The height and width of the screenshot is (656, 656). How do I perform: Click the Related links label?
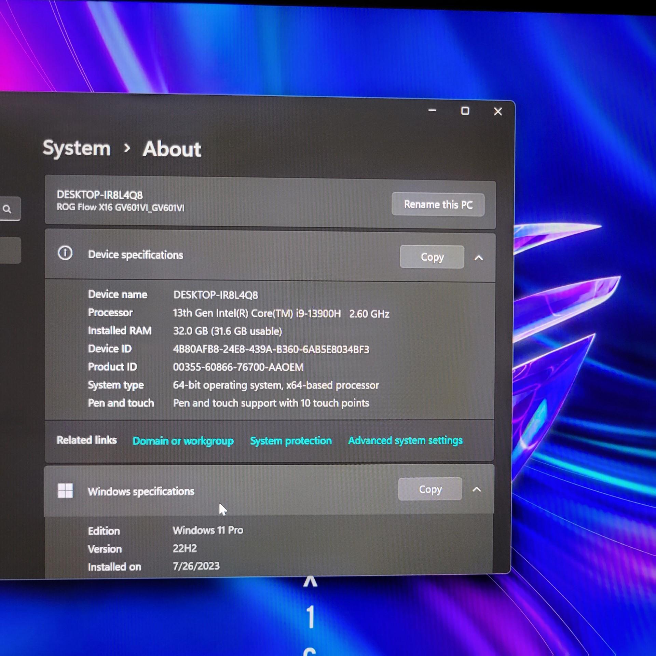coord(87,440)
